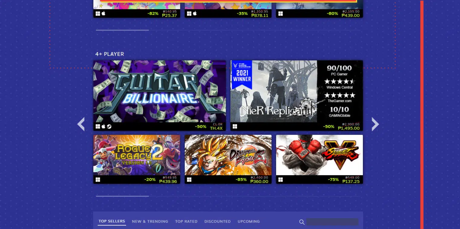The width and height of the screenshot is (460, 229).
Task: Click Windows icon on NieR Replicant card
Action: point(235,127)
